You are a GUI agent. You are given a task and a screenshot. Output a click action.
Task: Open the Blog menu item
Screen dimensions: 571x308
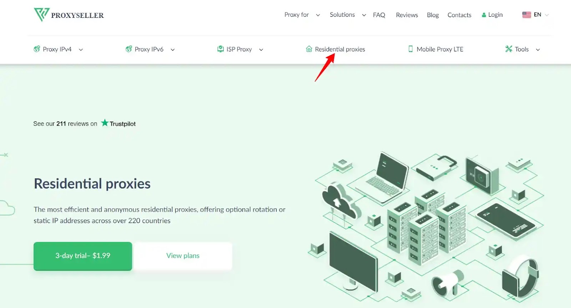coord(433,15)
